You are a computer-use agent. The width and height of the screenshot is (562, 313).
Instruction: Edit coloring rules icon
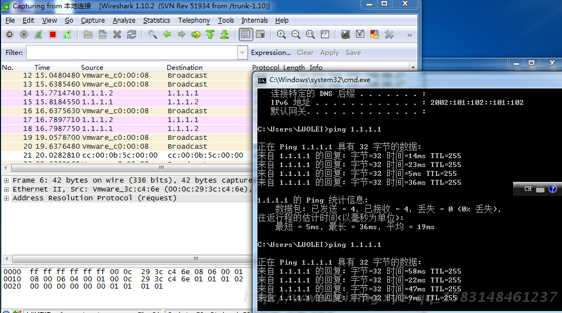point(374,34)
